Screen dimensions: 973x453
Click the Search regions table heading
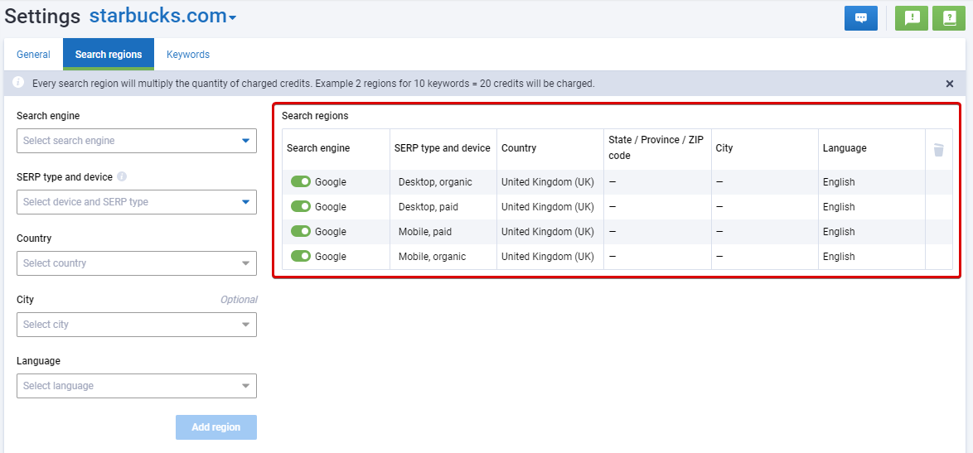[x=315, y=115]
